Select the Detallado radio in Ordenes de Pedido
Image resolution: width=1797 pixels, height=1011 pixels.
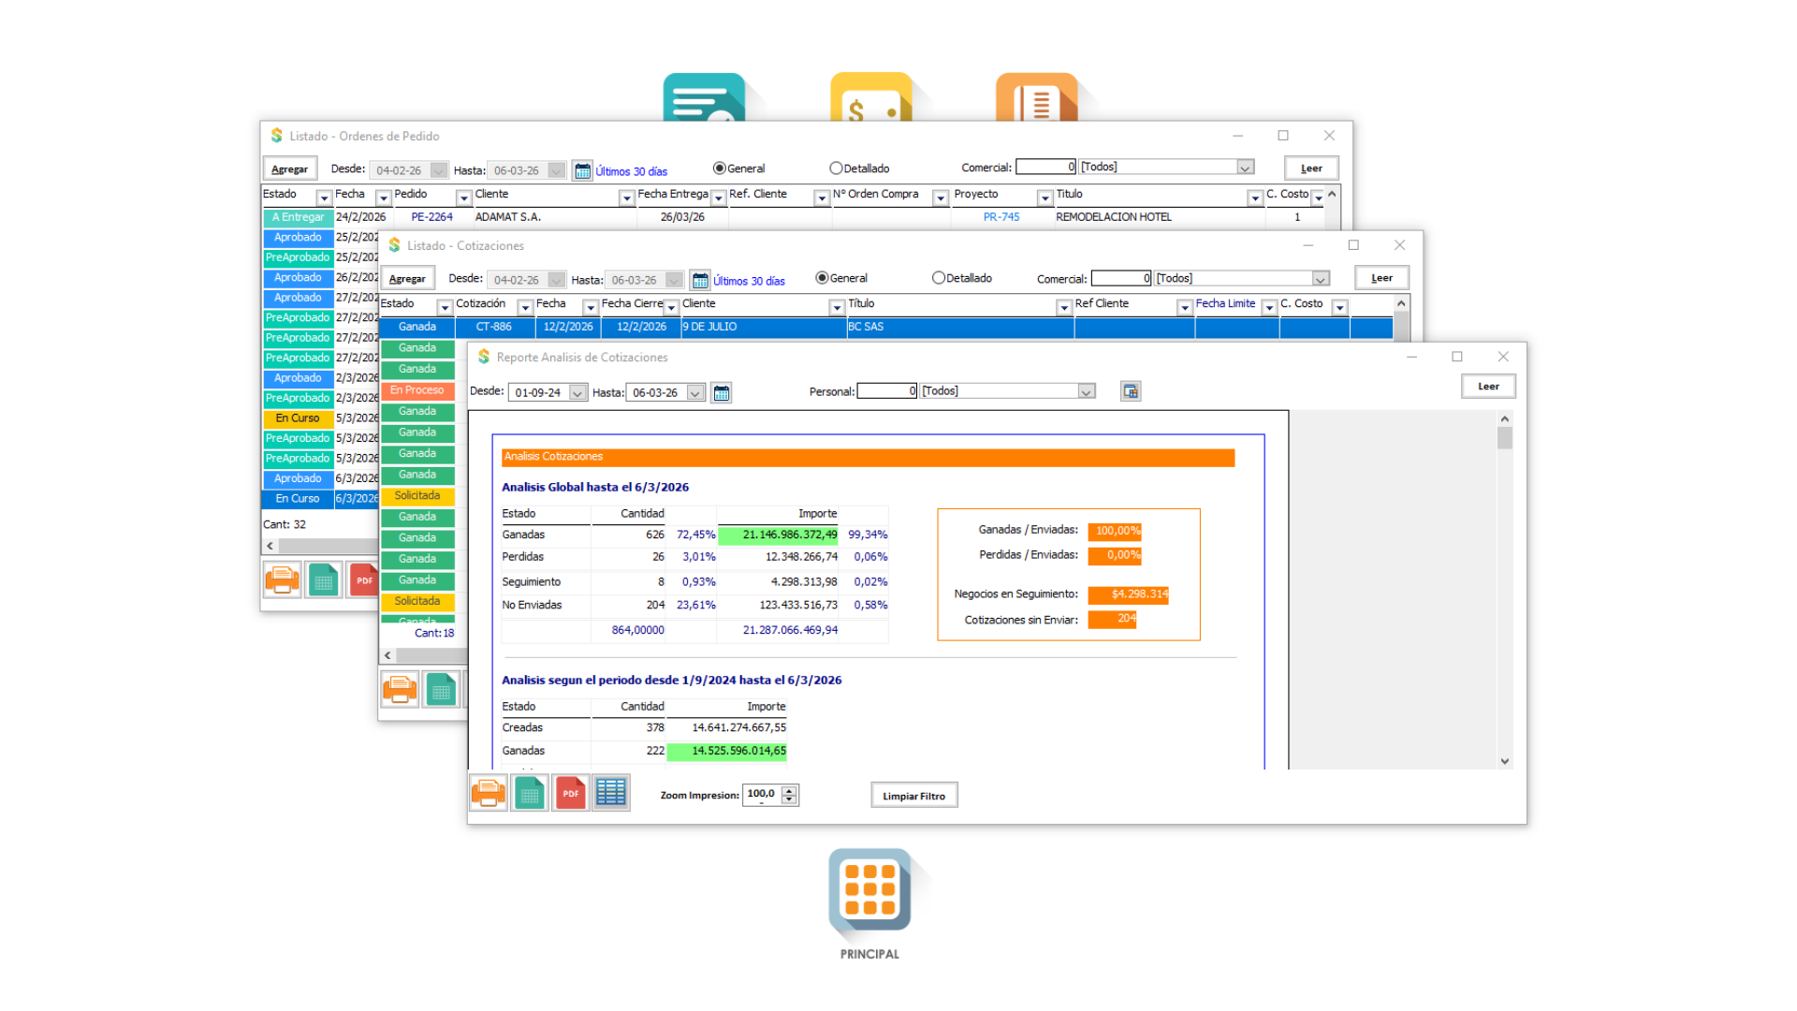click(836, 168)
